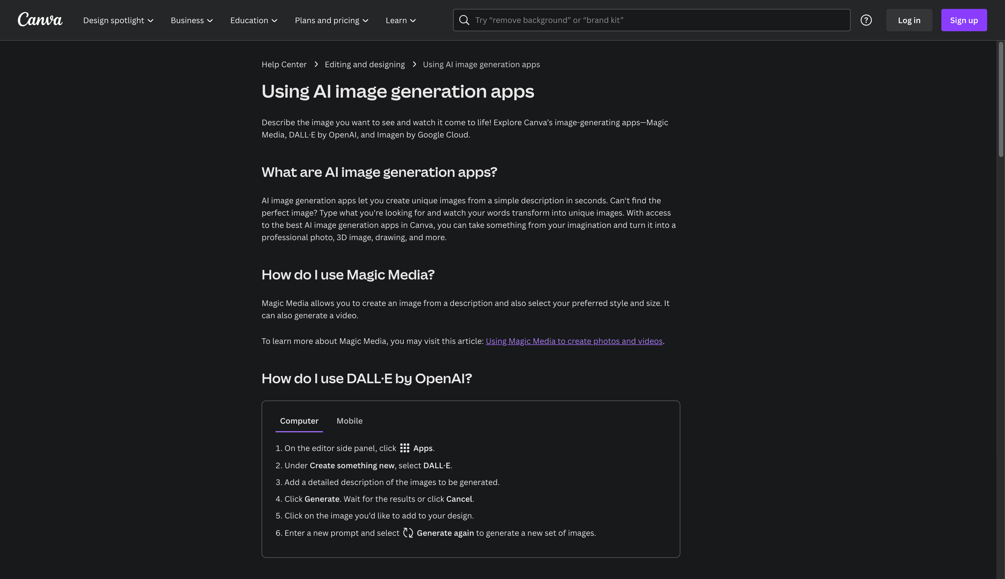Switch to the Mobile tab

click(350, 421)
